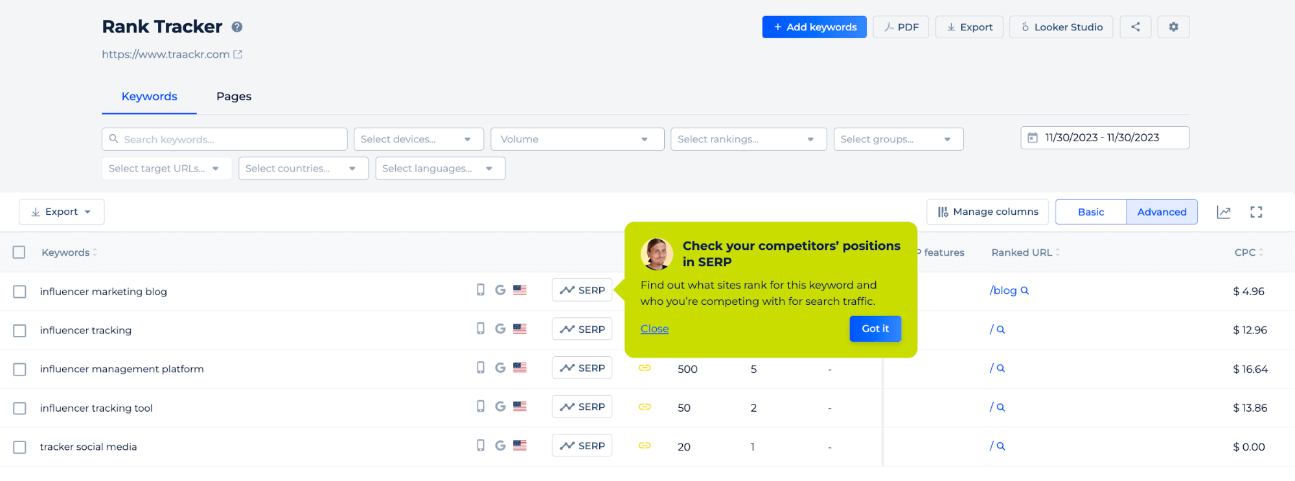1295x481 pixels.
Task: Check the influencer management platform row checkbox
Action: (x=19, y=370)
